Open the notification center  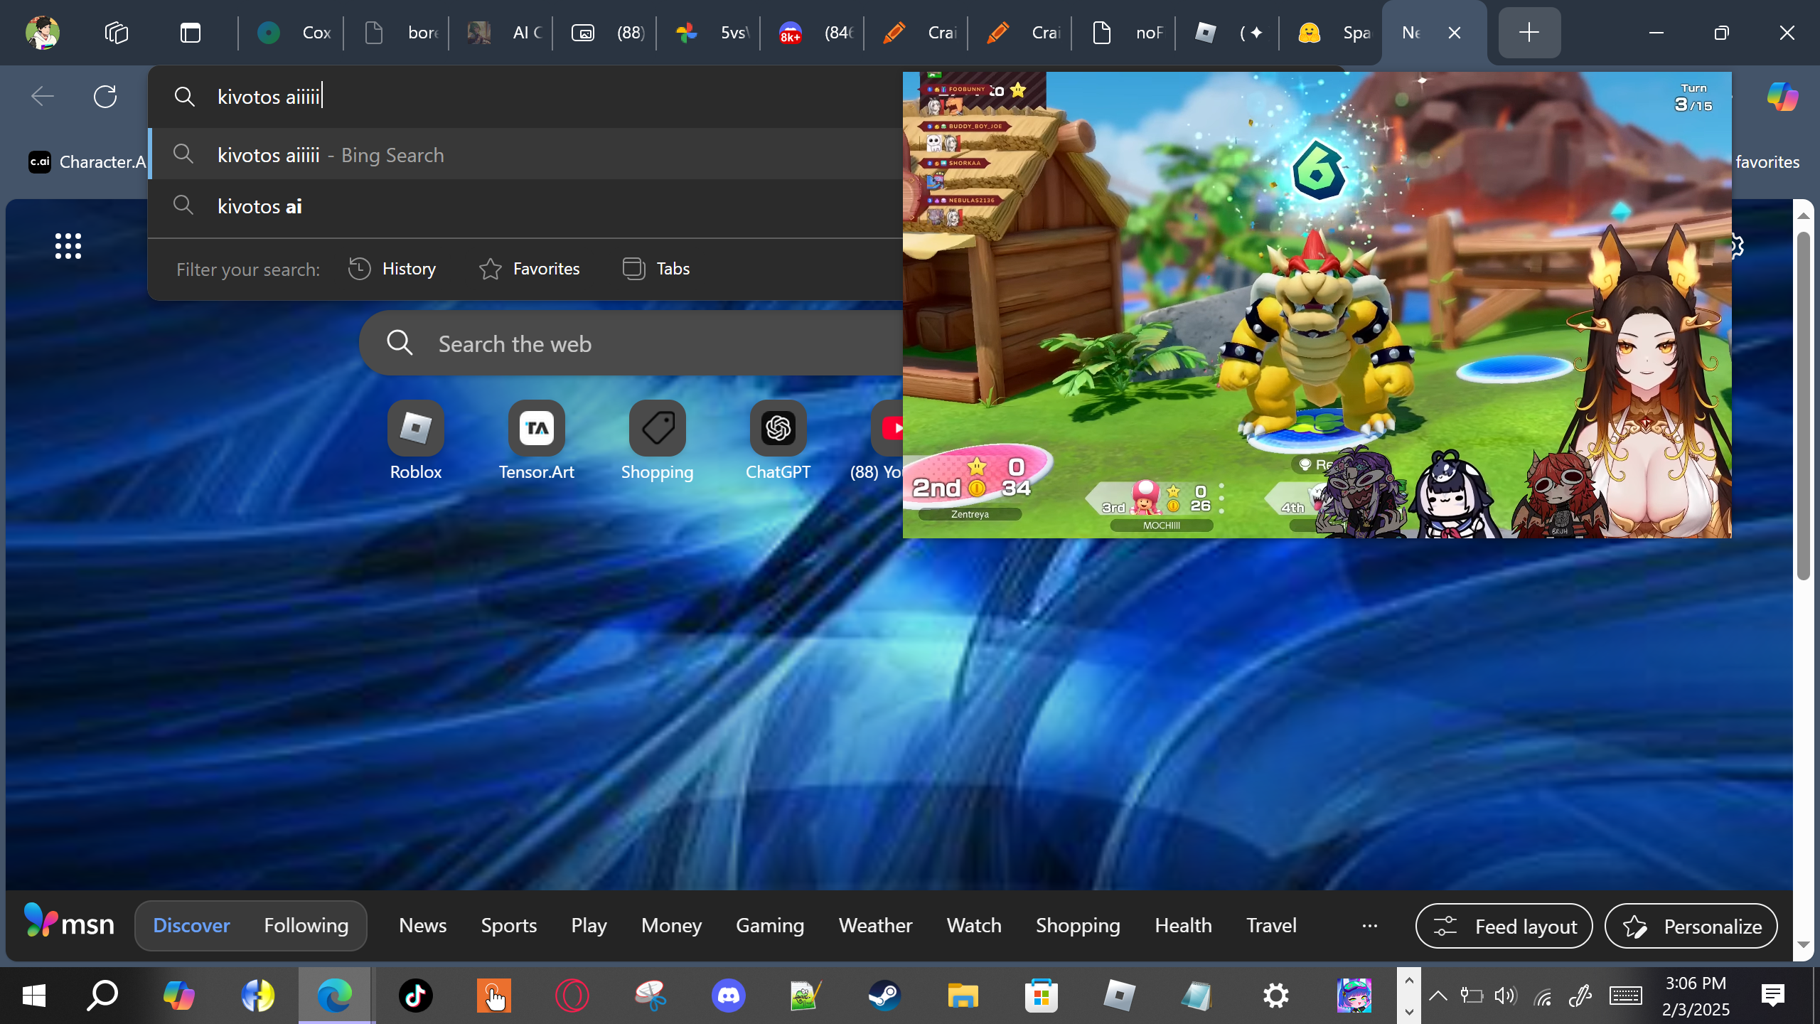click(1772, 996)
